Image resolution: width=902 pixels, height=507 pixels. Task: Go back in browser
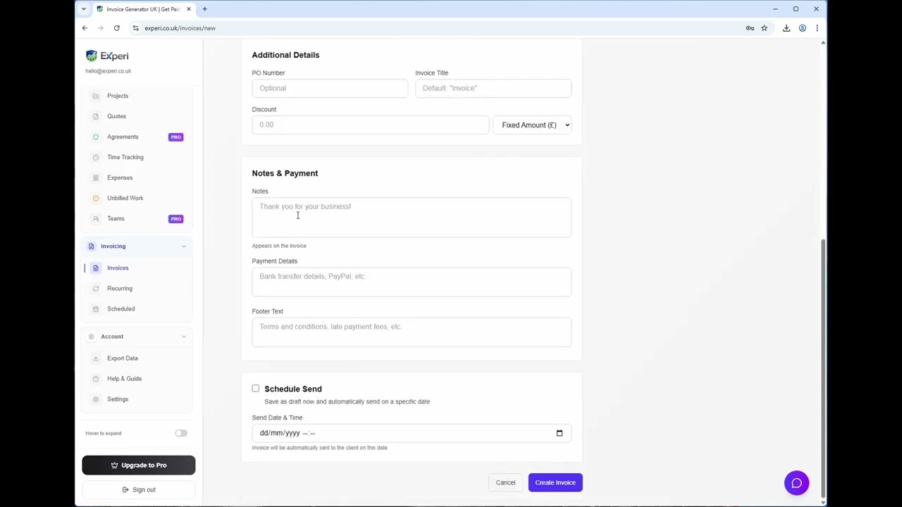tap(85, 28)
